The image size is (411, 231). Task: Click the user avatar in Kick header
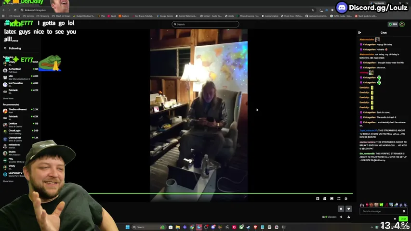tap(402, 24)
